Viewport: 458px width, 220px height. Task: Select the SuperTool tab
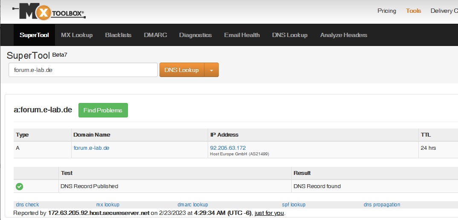[x=34, y=35]
